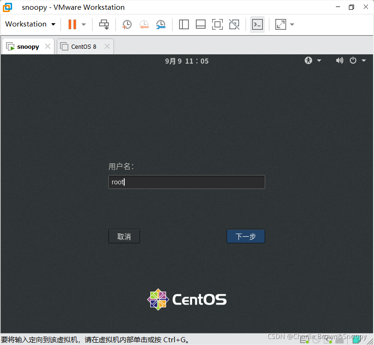The width and height of the screenshot is (374, 345).
Task: Open the power options dropdown beside pause
Action: (x=83, y=24)
